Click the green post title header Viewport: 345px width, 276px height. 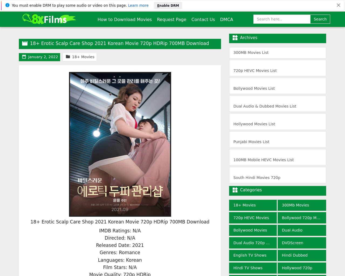coord(120,44)
